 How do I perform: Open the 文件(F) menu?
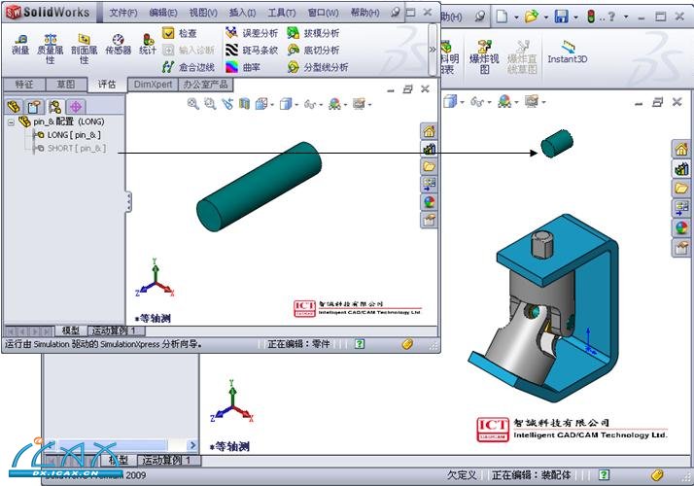123,13
